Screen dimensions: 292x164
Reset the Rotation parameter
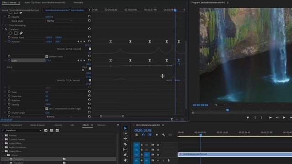point(89,100)
